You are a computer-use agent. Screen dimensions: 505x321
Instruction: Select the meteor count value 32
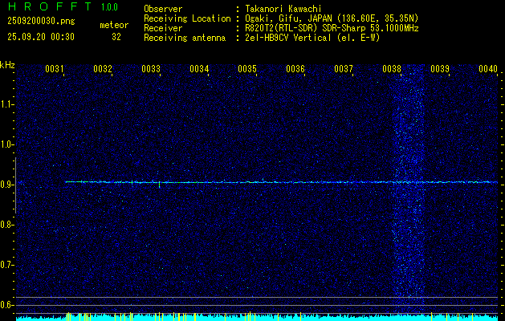point(116,37)
